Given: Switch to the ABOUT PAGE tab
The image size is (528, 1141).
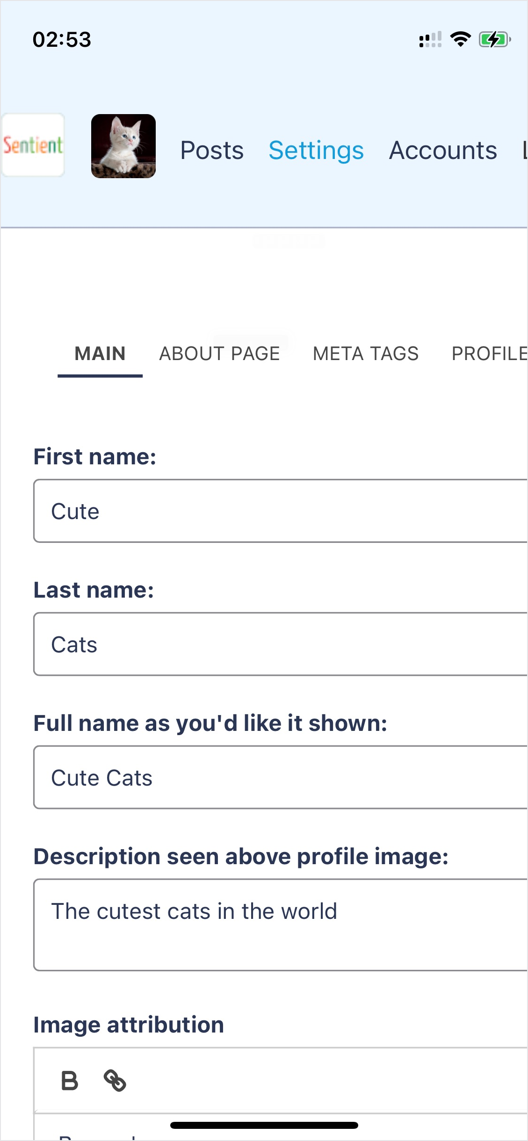Looking at the screenshot, I should [220, 354].
